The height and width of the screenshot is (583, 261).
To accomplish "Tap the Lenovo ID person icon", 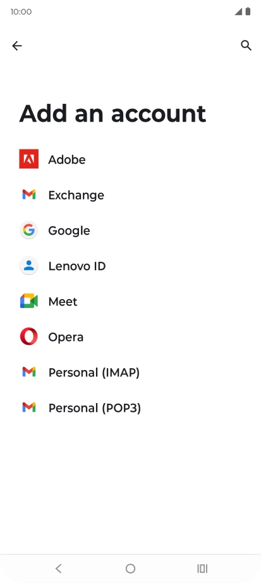I will coord(29,266).
